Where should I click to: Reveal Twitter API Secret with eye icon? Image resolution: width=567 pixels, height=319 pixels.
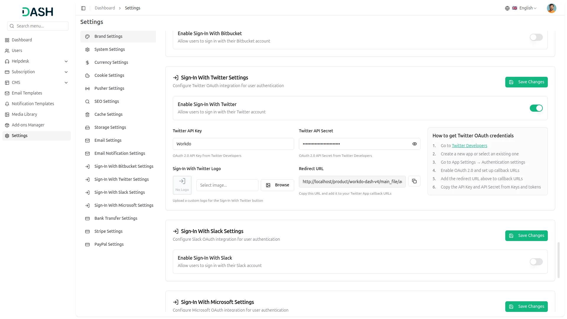414,144
